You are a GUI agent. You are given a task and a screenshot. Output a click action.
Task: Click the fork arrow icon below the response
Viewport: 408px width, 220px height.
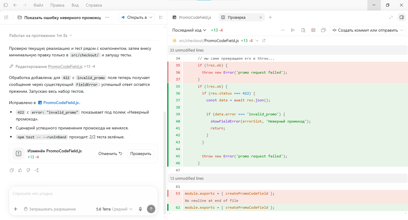[37, 170]
